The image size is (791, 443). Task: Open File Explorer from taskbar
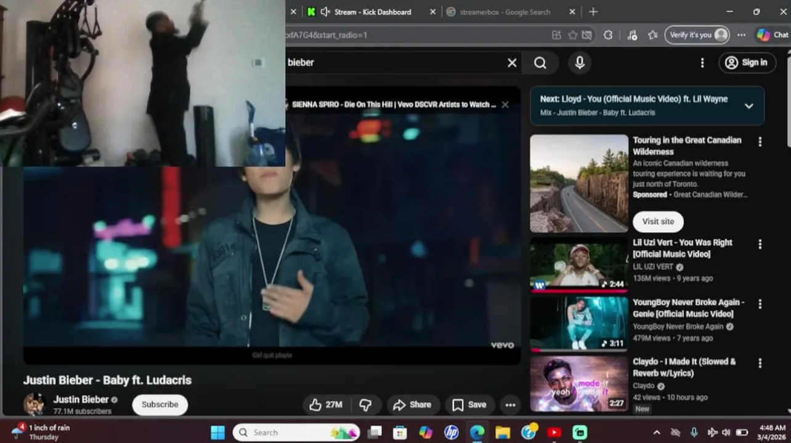(503, 433)
